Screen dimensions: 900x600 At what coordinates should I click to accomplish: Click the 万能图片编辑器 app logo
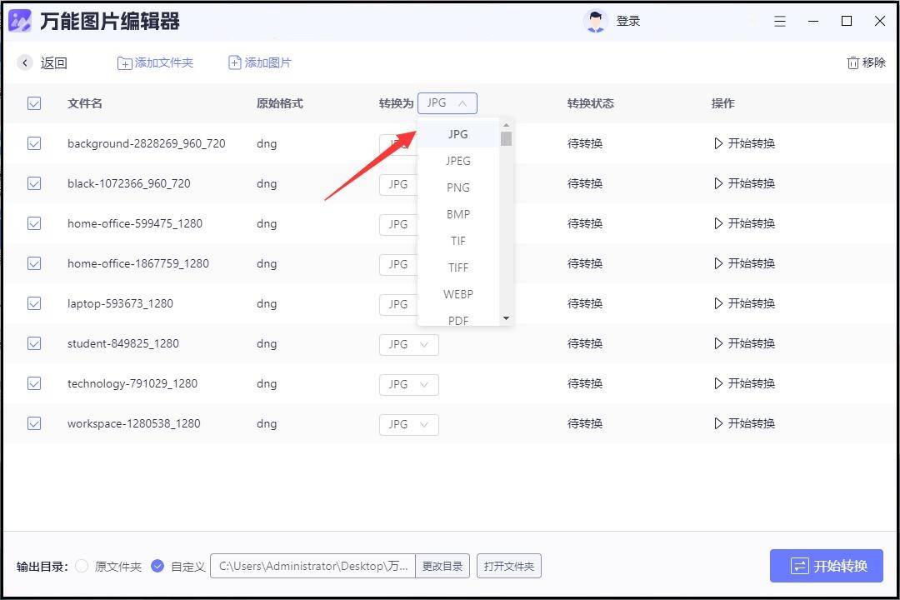point(19,20)
